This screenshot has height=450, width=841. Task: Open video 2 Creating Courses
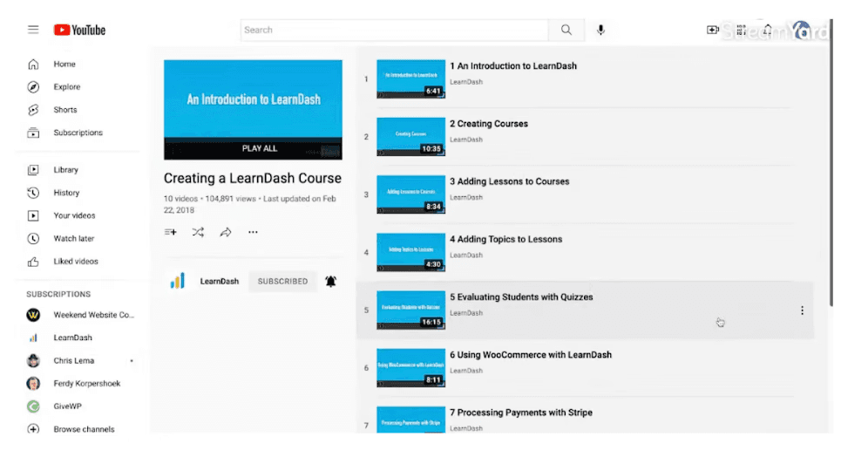click(489, 124)
